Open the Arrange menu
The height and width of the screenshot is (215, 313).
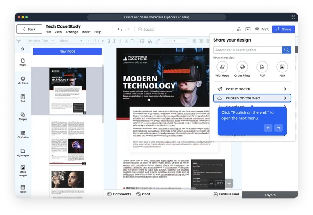pyautogui.click(x=72, y=32)
